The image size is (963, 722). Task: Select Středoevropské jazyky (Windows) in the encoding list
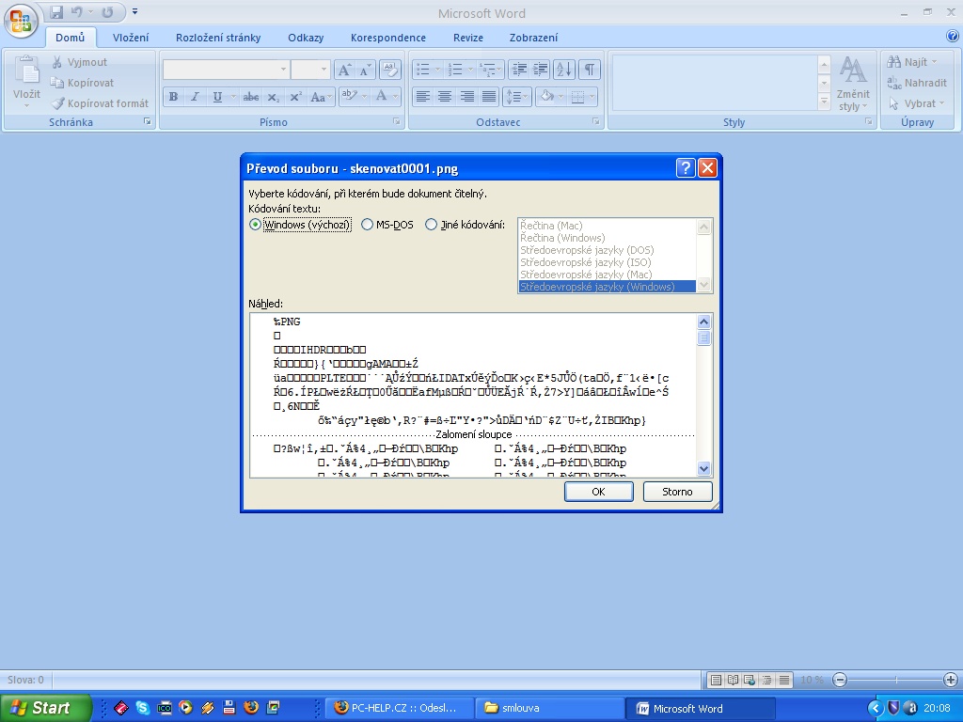[x=607, y=287]
